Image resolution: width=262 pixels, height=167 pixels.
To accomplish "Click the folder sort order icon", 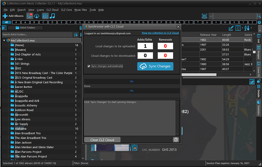I will (76, 35).
